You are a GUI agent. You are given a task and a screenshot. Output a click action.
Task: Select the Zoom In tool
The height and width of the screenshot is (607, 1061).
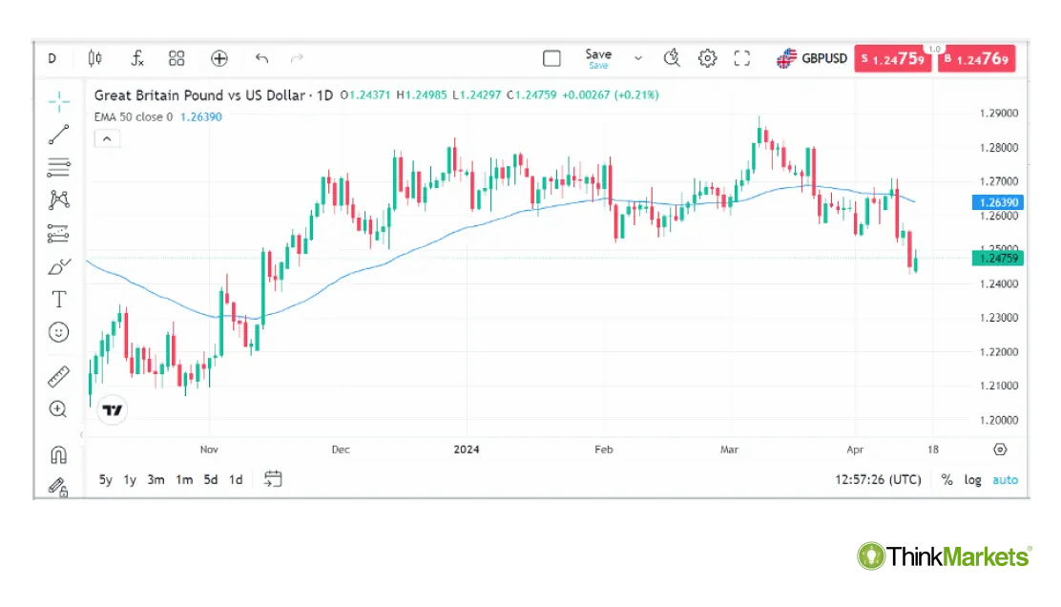pyautogui.click(x=58, y=408)
